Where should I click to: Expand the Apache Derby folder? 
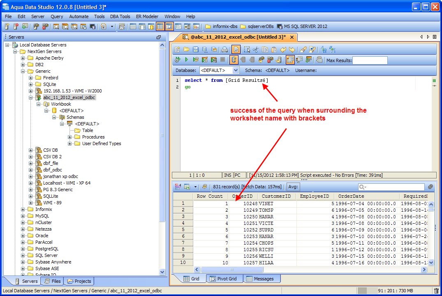click(23, 58)
